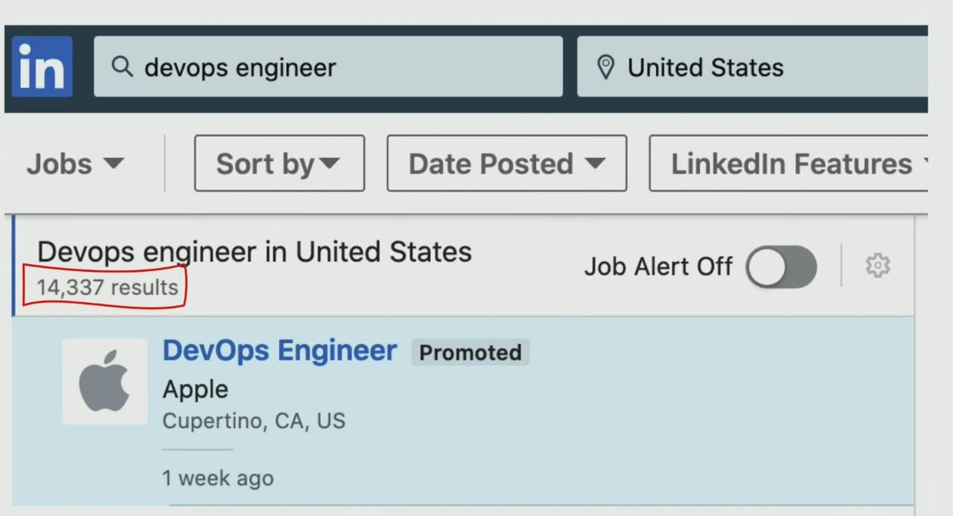Click the "1 week ago" posting date
Image resolution: width=953 pixels, height=516 pixels.
(218, 478)
